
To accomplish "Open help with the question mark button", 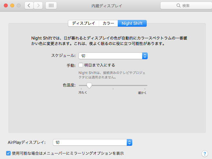I will (204, 154).
